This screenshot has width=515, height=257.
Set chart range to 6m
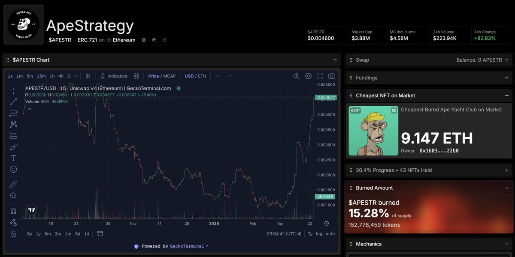point(48,234)
